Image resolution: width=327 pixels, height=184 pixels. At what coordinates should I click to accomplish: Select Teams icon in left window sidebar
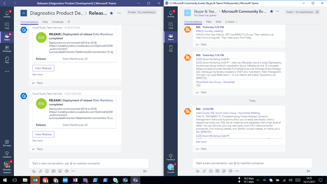point(7,37)
